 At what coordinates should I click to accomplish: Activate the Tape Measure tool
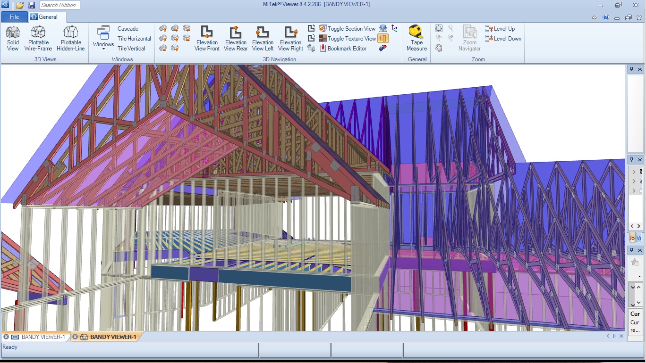click(x=416, y=38)
